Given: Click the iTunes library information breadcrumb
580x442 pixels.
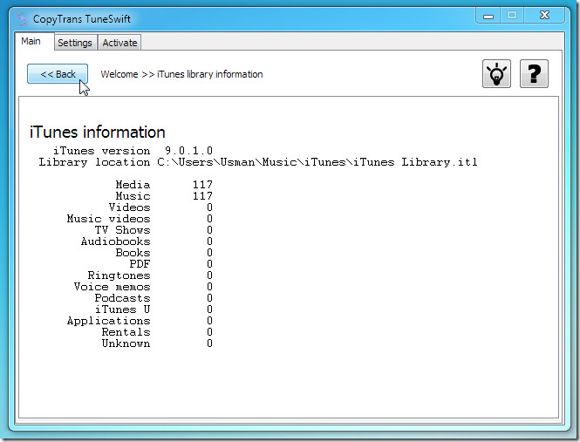Looking at the screenshot, I should point(209,74).
